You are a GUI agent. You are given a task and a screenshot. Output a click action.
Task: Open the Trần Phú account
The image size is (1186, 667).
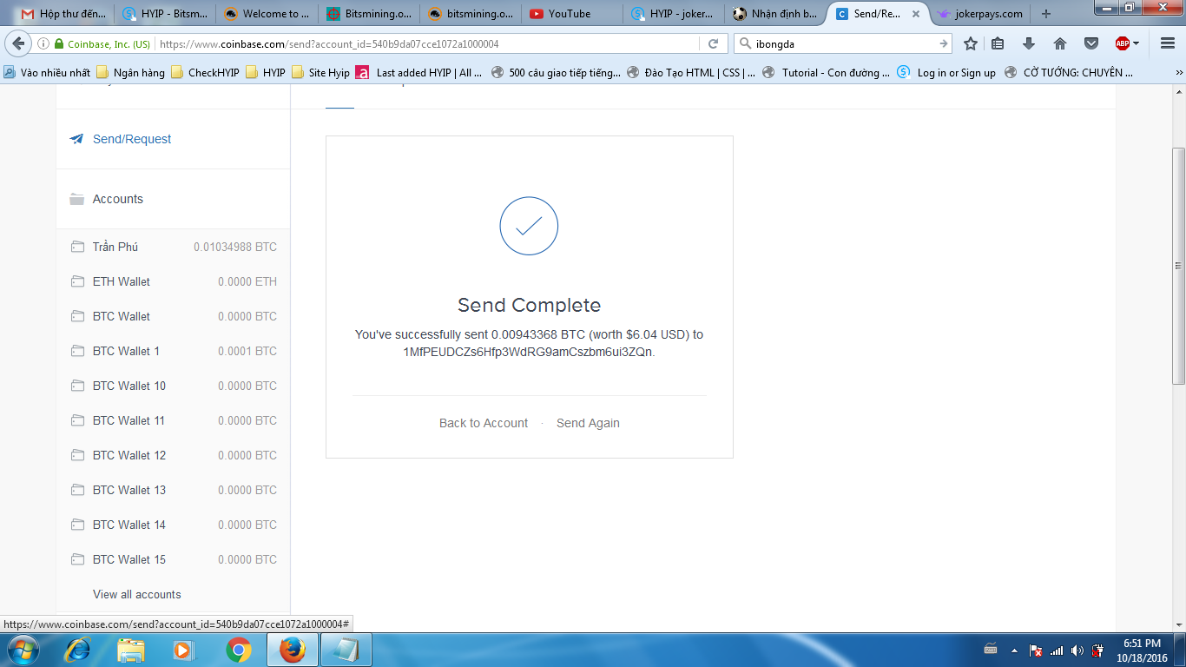[x=174, y=247]
